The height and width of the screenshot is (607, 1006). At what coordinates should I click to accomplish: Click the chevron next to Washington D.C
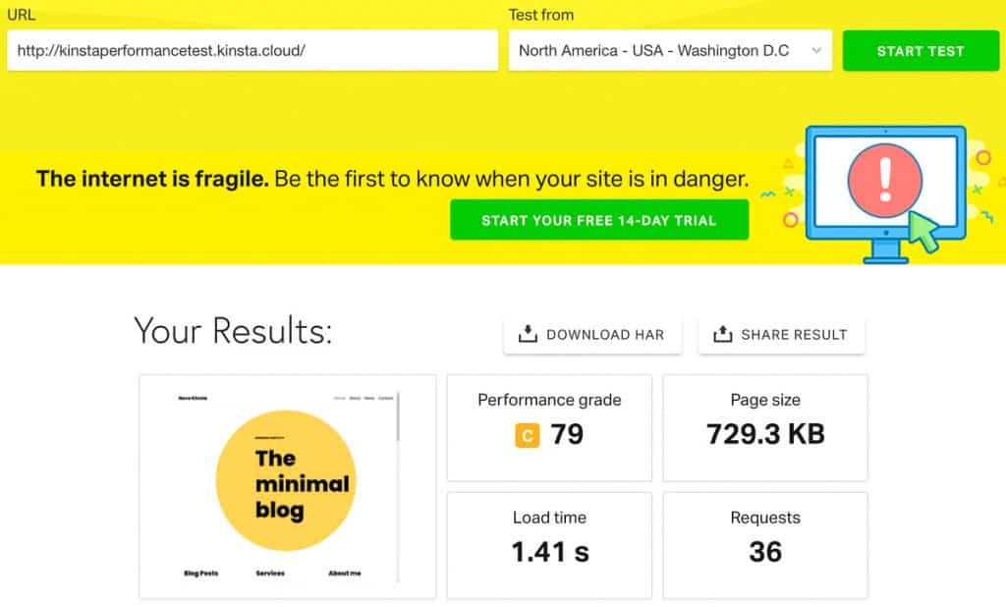click(814, 50)
